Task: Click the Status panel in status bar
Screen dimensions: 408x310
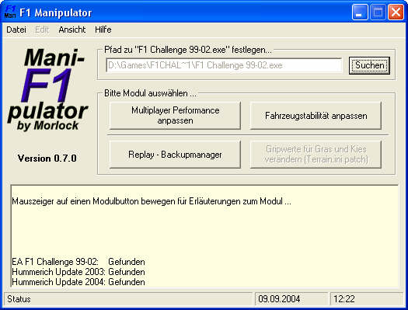Action: (x=128, y=299)
